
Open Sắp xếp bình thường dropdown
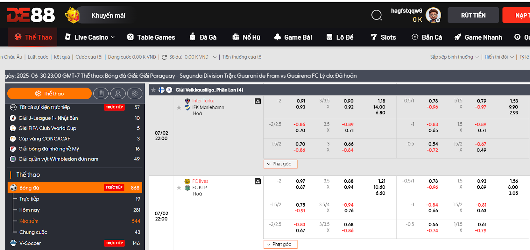coord(454,57)
